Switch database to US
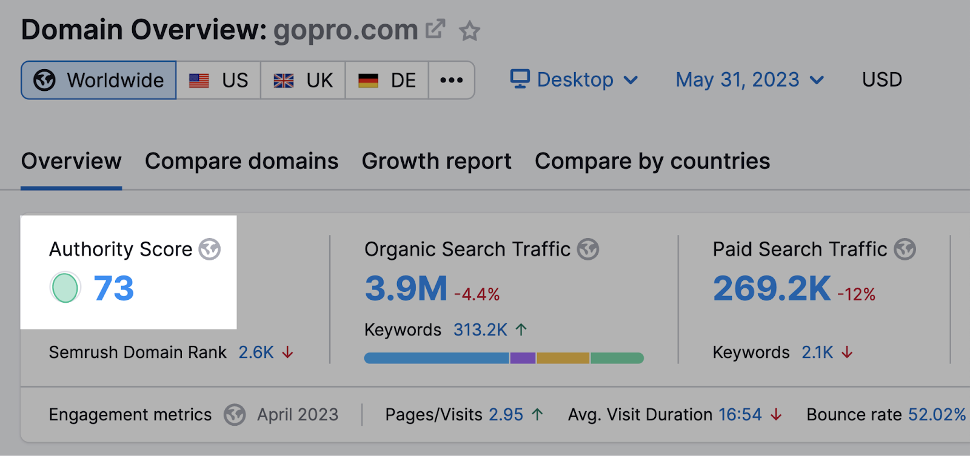Image resolution: width=970 pixels, height=456 pixels. coord(219,80)
